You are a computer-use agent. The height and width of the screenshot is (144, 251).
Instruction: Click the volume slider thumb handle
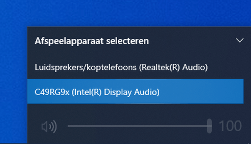(210, 126)
